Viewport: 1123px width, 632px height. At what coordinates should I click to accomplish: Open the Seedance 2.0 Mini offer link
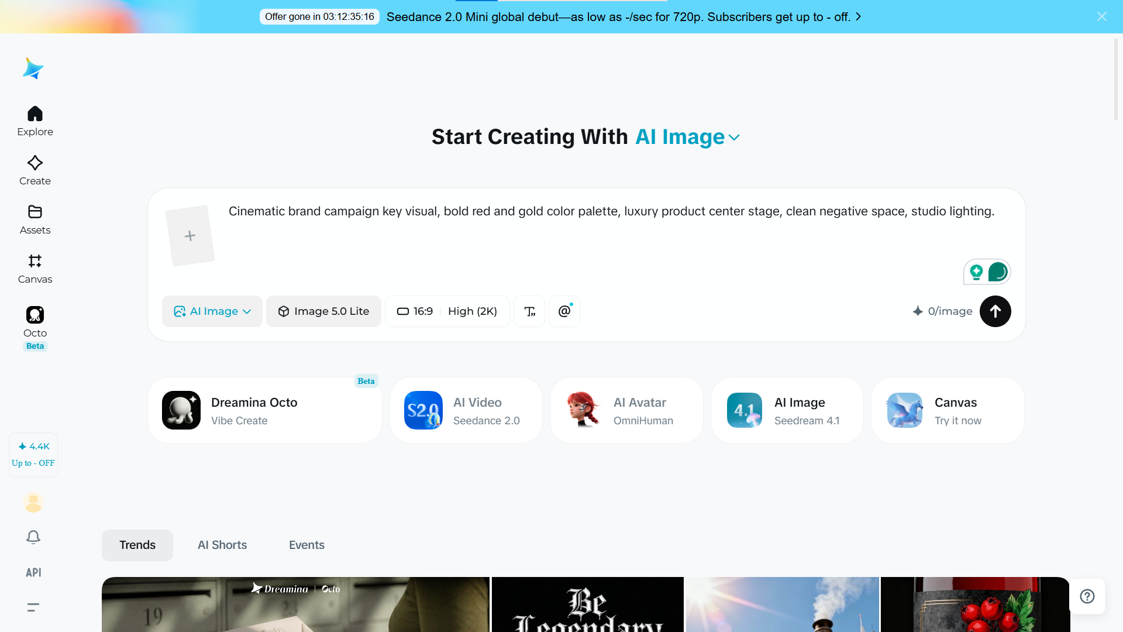(x=623, y=17)
